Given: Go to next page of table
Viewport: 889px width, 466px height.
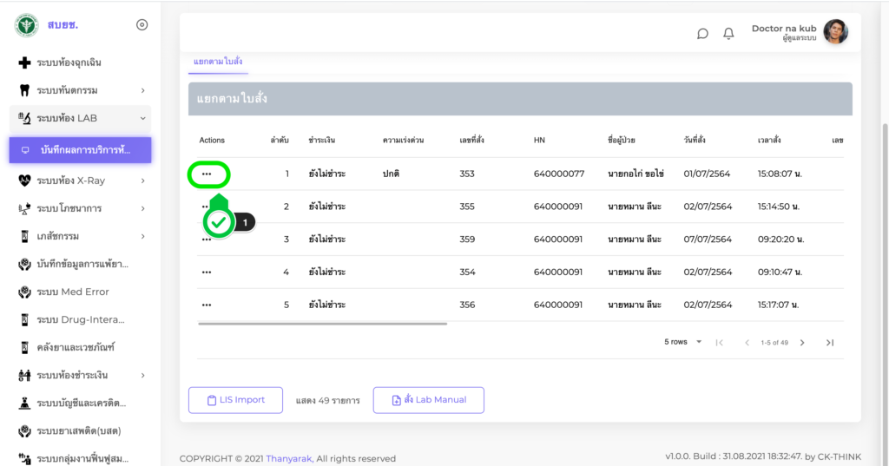Looking at the screenshot, I should pos(802,343).
